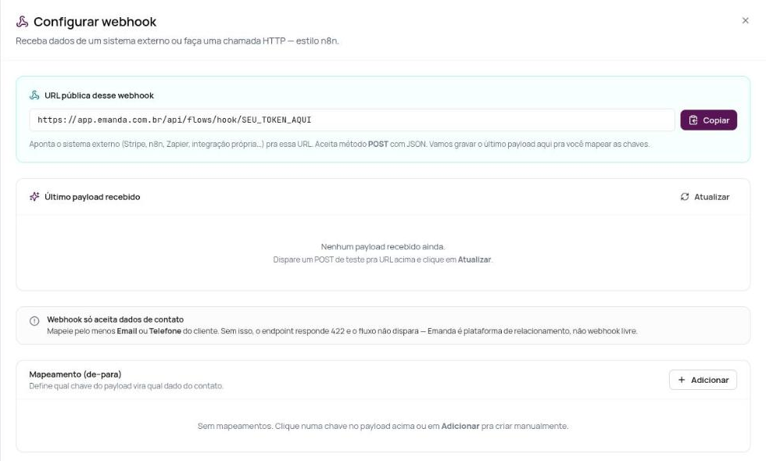Viewport: 766px width, 461px height.
Task: Click the webhook icon beside the Configurar webhook title
Action: pos(22,22)
